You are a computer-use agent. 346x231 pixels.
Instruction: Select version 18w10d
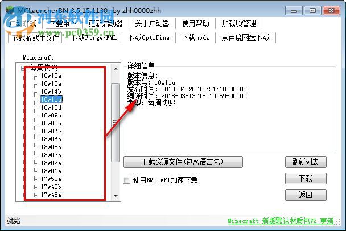click(x=51, y=107)
